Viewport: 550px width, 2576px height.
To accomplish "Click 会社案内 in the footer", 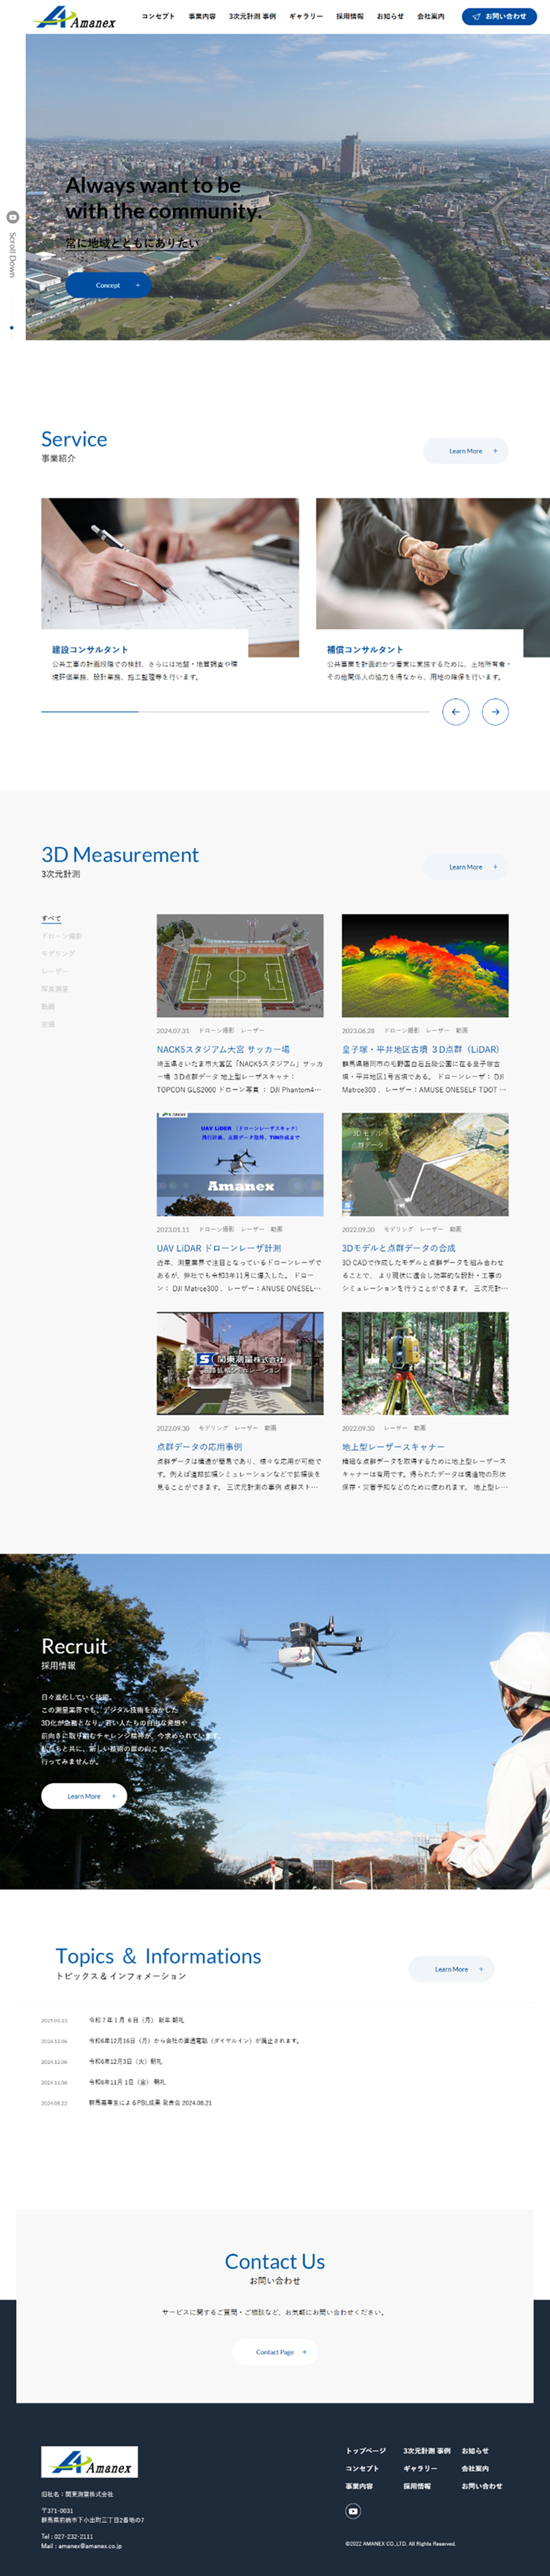I will click(x=475, y=2468).
